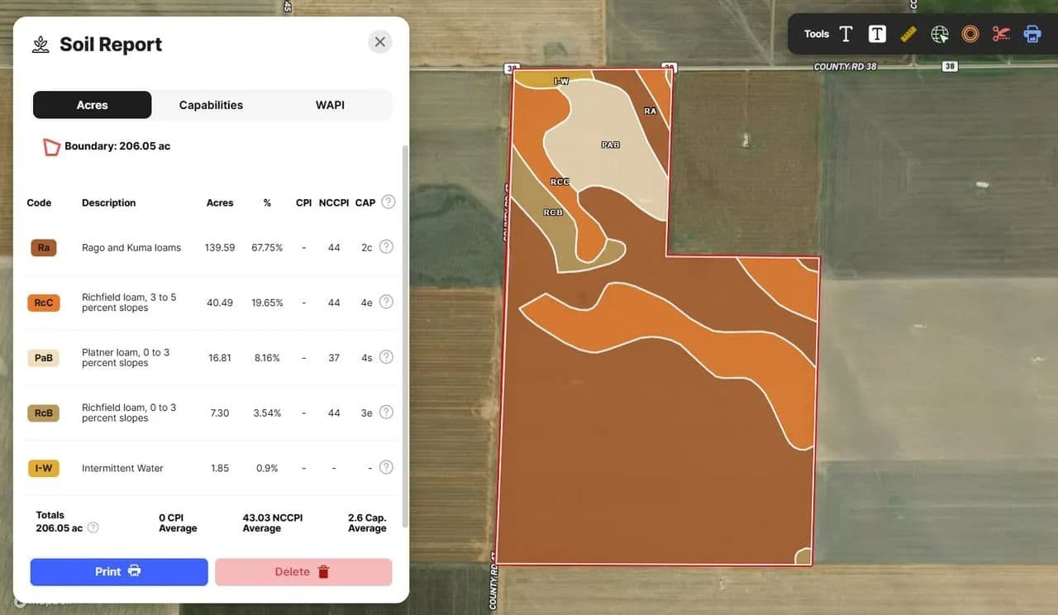Click the Soil Report panel scrollbar
Screen dimensions: 1058x615
point(404,331)
